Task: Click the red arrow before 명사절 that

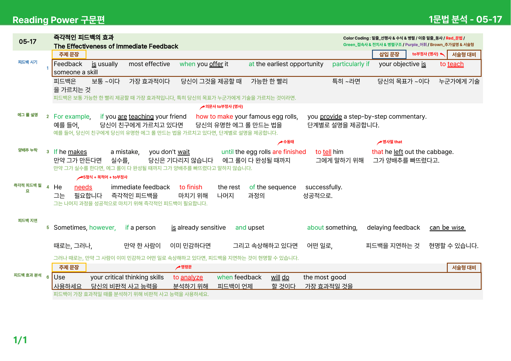Action: pyautogui.click(x=379, y=142)
